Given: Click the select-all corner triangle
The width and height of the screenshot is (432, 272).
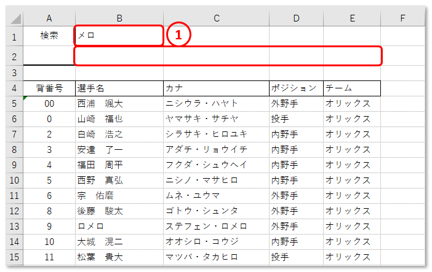Looking at the screenshot, I should click(15, 18).
